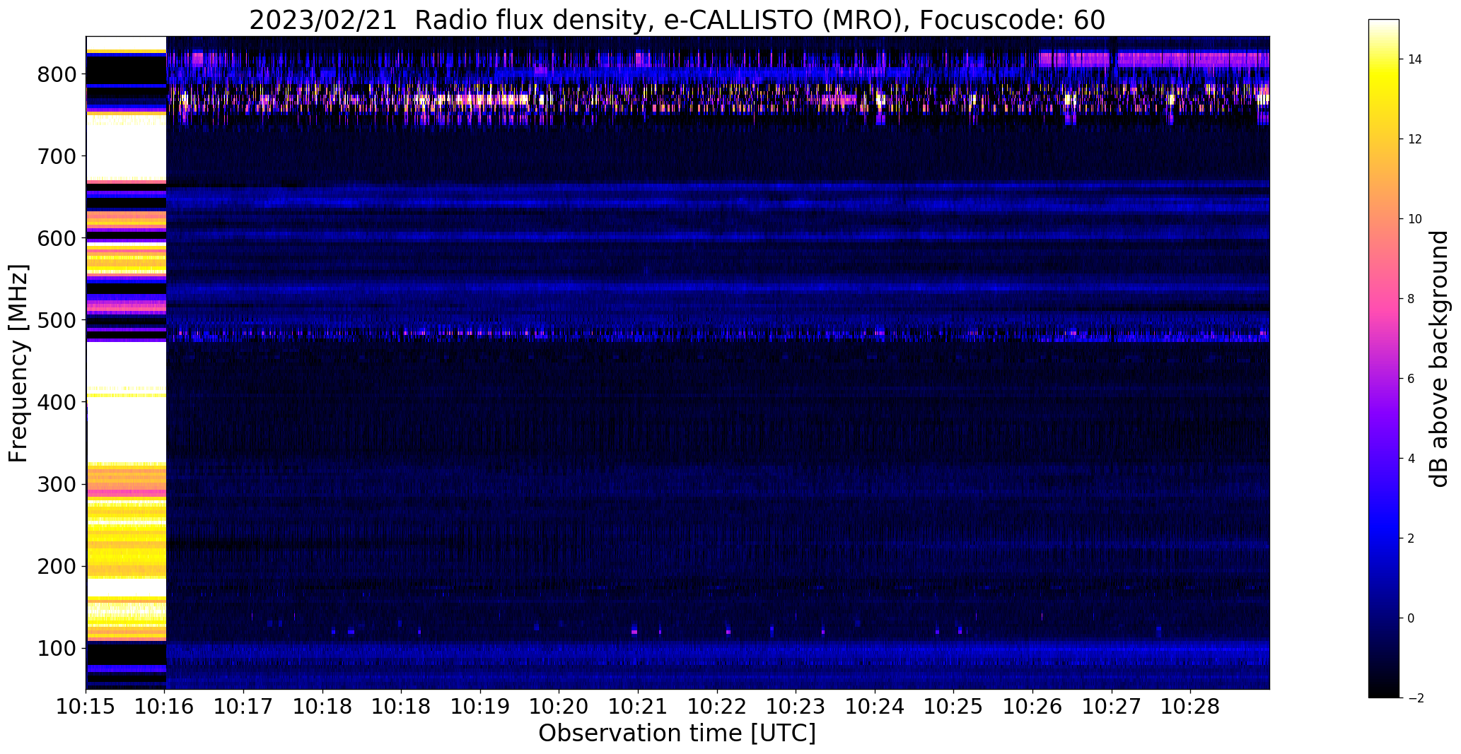Click the colorbar tick label −2

pos(1415,698)
